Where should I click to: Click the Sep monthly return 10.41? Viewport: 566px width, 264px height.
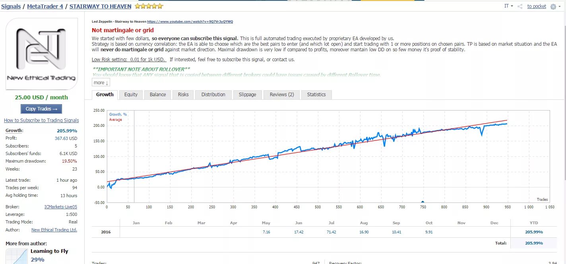[x=396, y=232]
